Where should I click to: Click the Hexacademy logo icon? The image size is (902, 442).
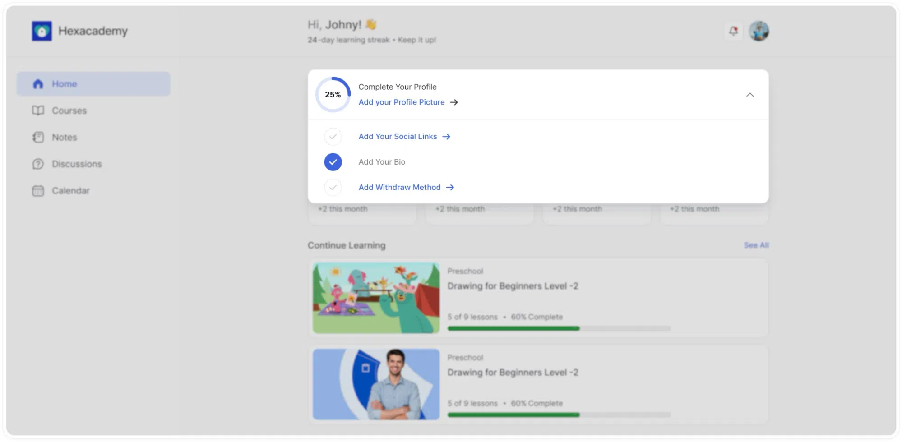[42, 31]
